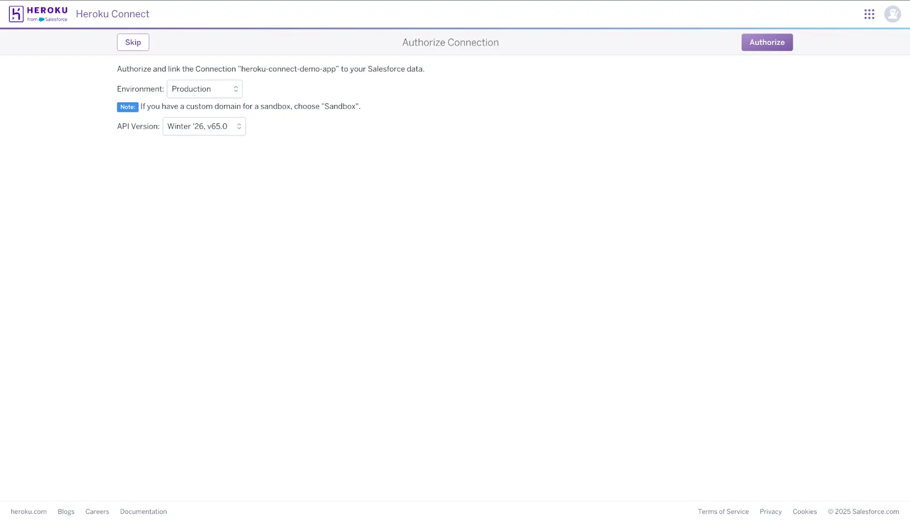Click the 2025 Salesforce.com copyright text
Image resolution: width=910 pixels, height=522 pixels.
863,512
